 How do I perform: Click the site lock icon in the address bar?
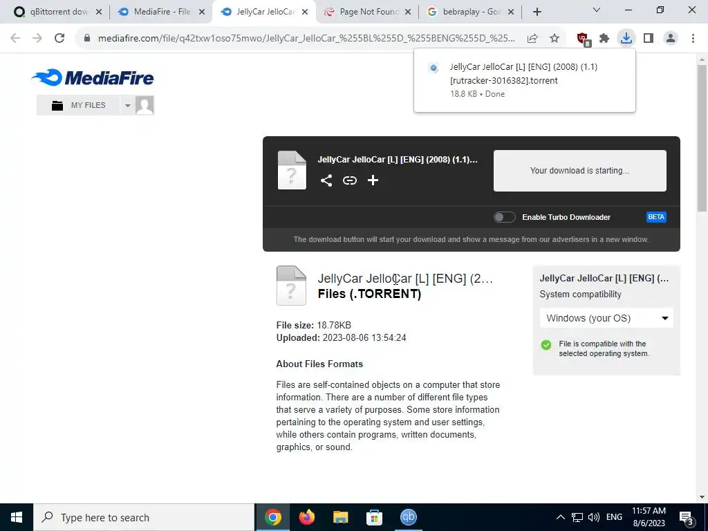click(86, 39)
